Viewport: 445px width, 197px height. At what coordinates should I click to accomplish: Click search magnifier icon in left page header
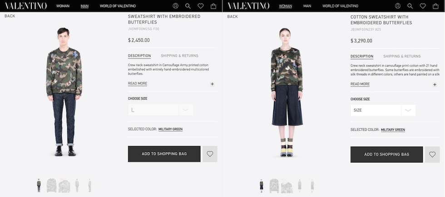[x=188, y=6]
